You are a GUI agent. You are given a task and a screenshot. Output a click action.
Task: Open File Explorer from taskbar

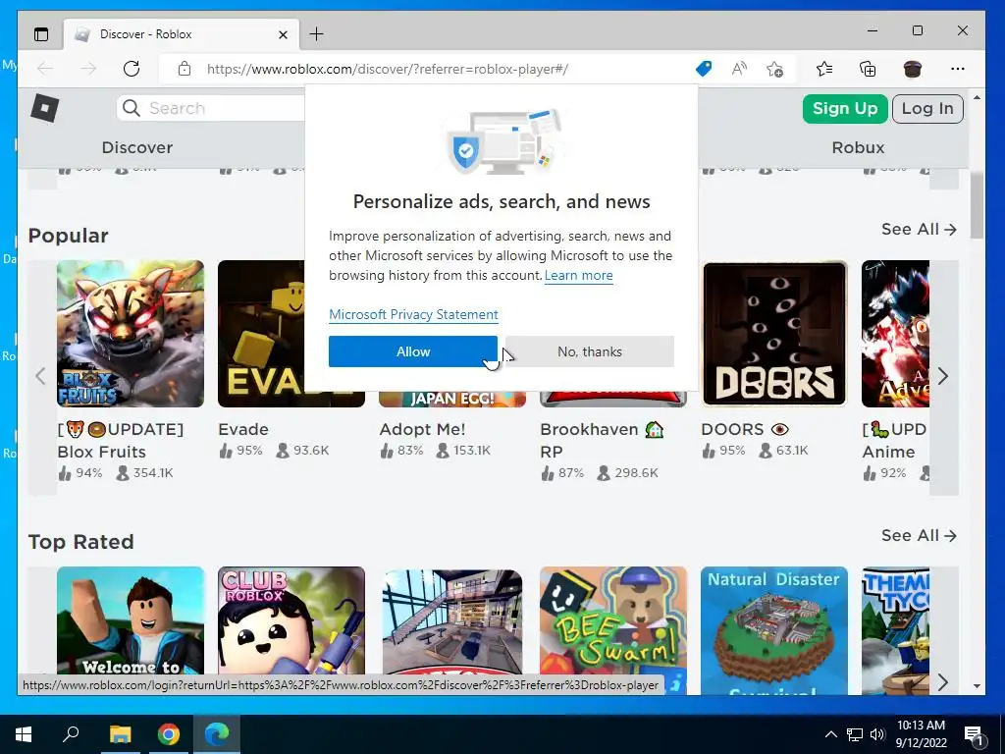[120, 734]
